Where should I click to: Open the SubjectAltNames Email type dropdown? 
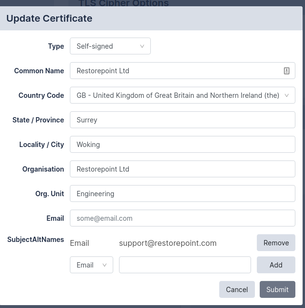pyautogui.click(x=91, y=265)
